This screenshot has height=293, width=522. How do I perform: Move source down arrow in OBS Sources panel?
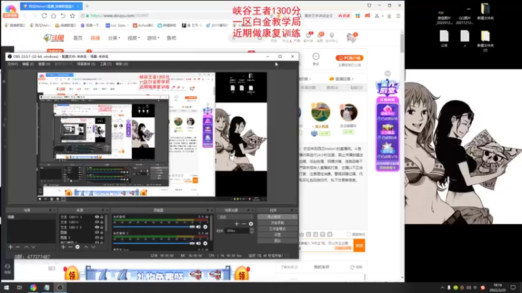point(93,247)
